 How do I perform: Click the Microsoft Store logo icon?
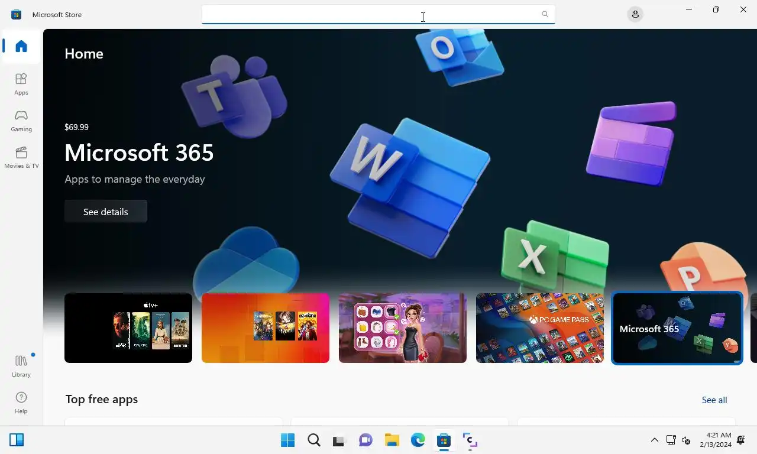(17, 14)
